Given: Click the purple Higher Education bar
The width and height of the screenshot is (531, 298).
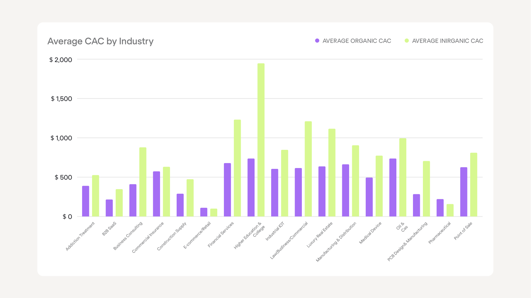Looking at the screenshot, I should tap(251, 188).
